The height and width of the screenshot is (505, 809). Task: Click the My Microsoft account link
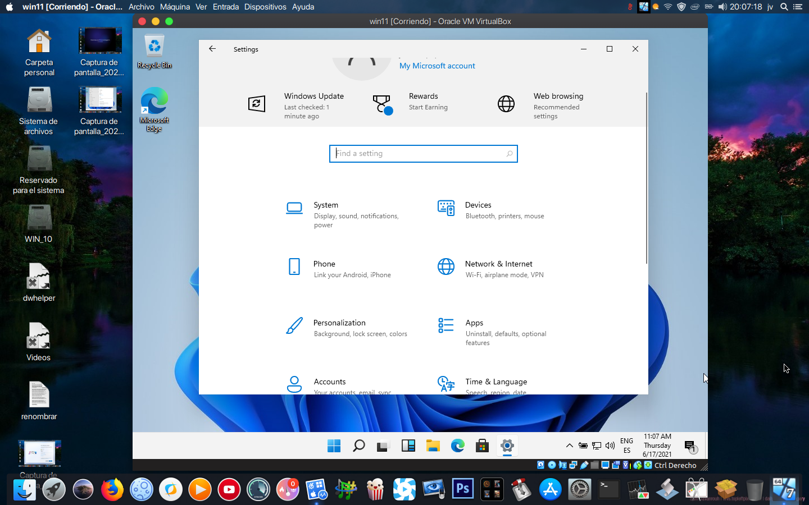[437, 66]
